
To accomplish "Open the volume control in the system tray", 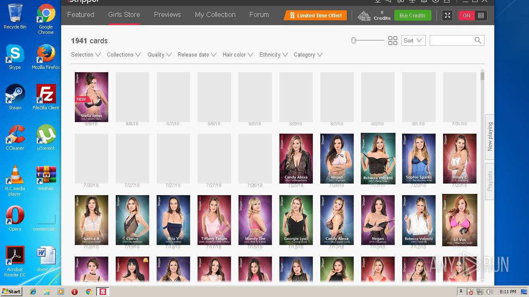I will pyautogui.click(x=490, y=292).
